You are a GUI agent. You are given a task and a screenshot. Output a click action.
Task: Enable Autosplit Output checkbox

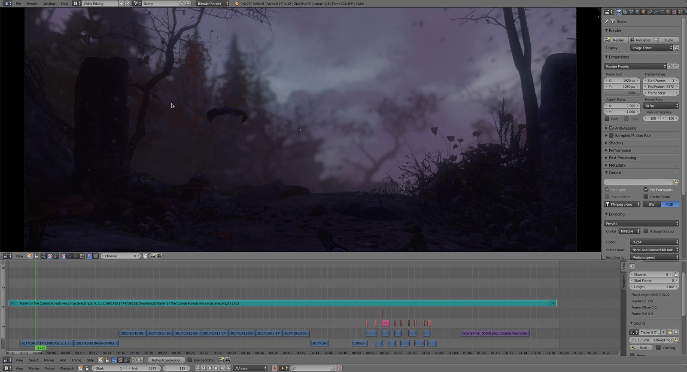pyautogui.click(x=646, y=231)
